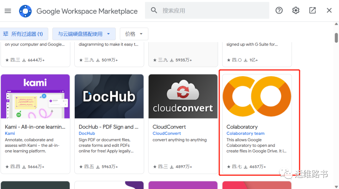Image resolution: width=339 pixels, height=189 pixels.
Task: Open the Kami - All-in-one learning title
Action: [35, 127]
